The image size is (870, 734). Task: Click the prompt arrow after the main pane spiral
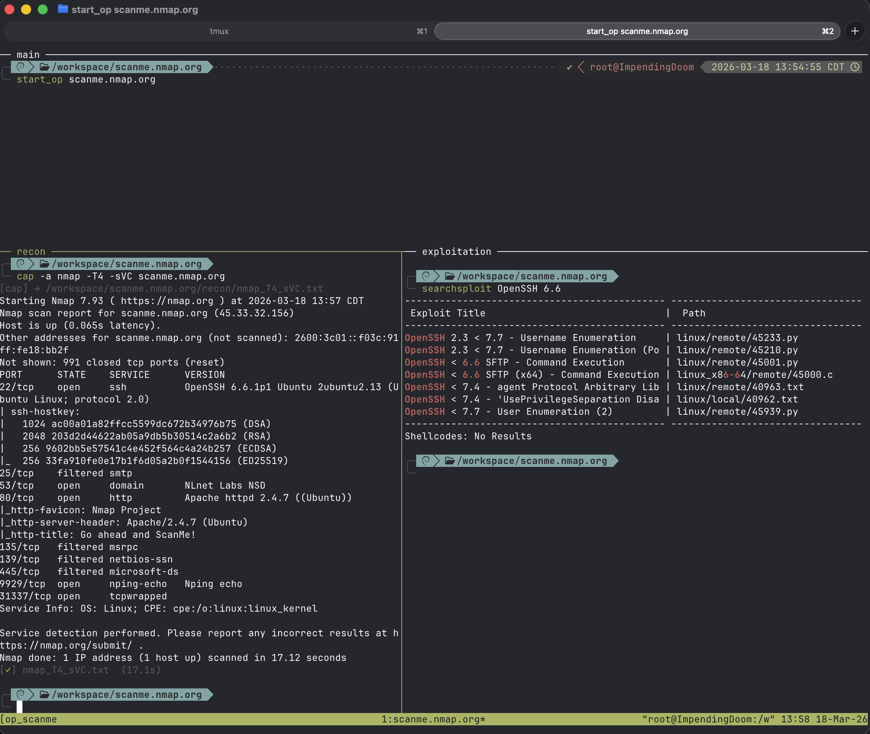point(31,67)
